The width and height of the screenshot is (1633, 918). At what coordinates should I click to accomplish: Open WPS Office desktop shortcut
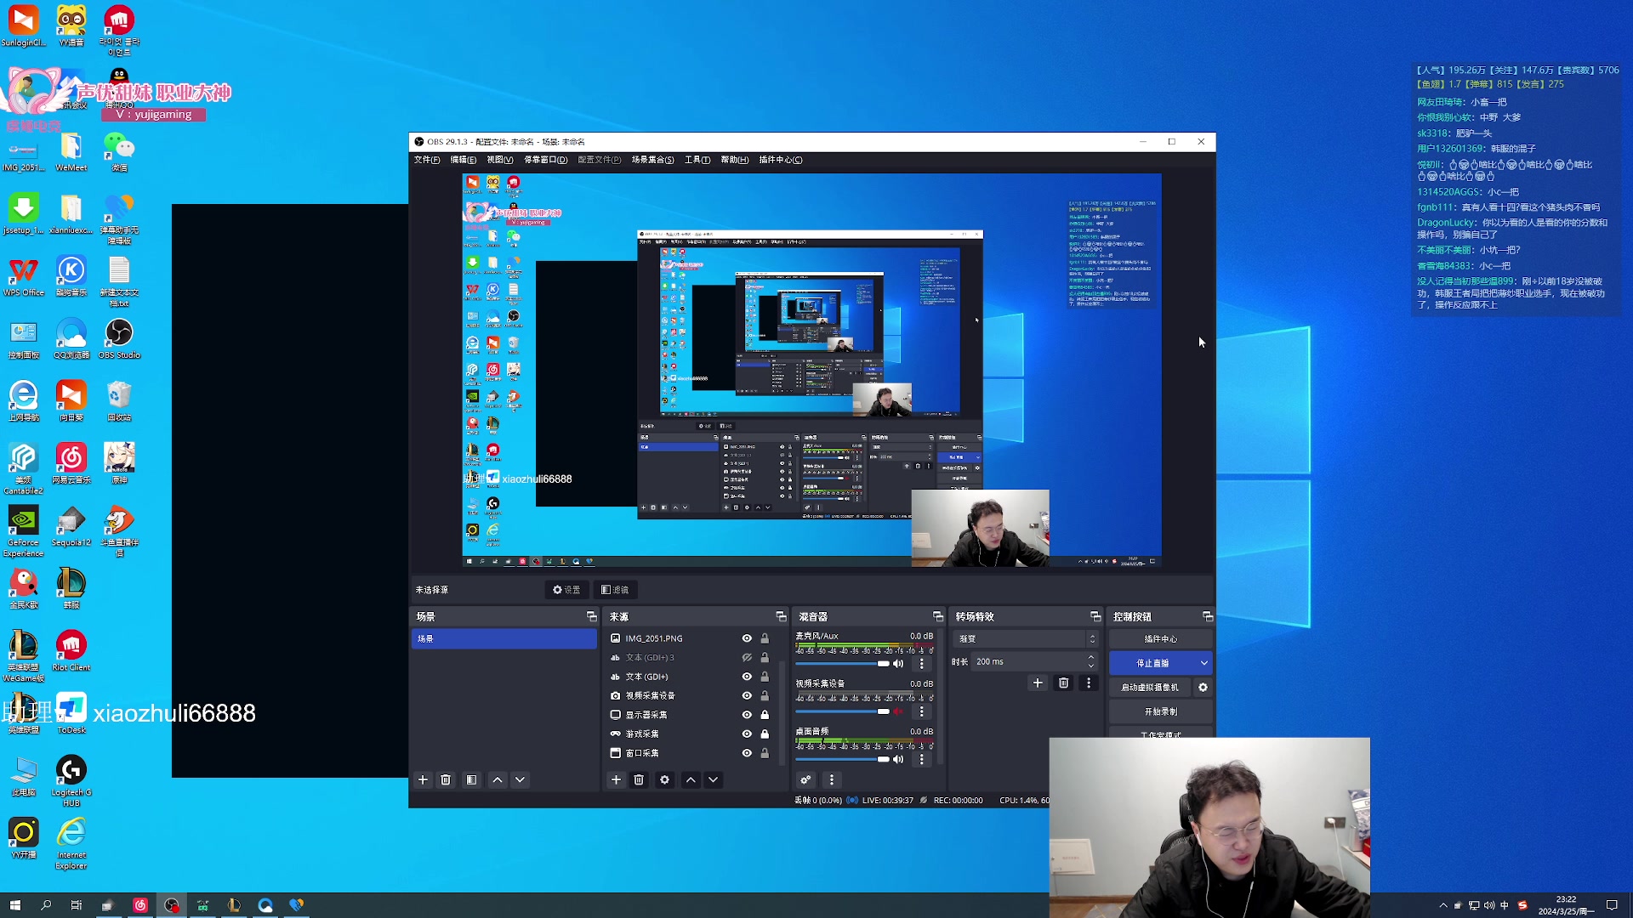pyautogui.click(x=24, y=277)
